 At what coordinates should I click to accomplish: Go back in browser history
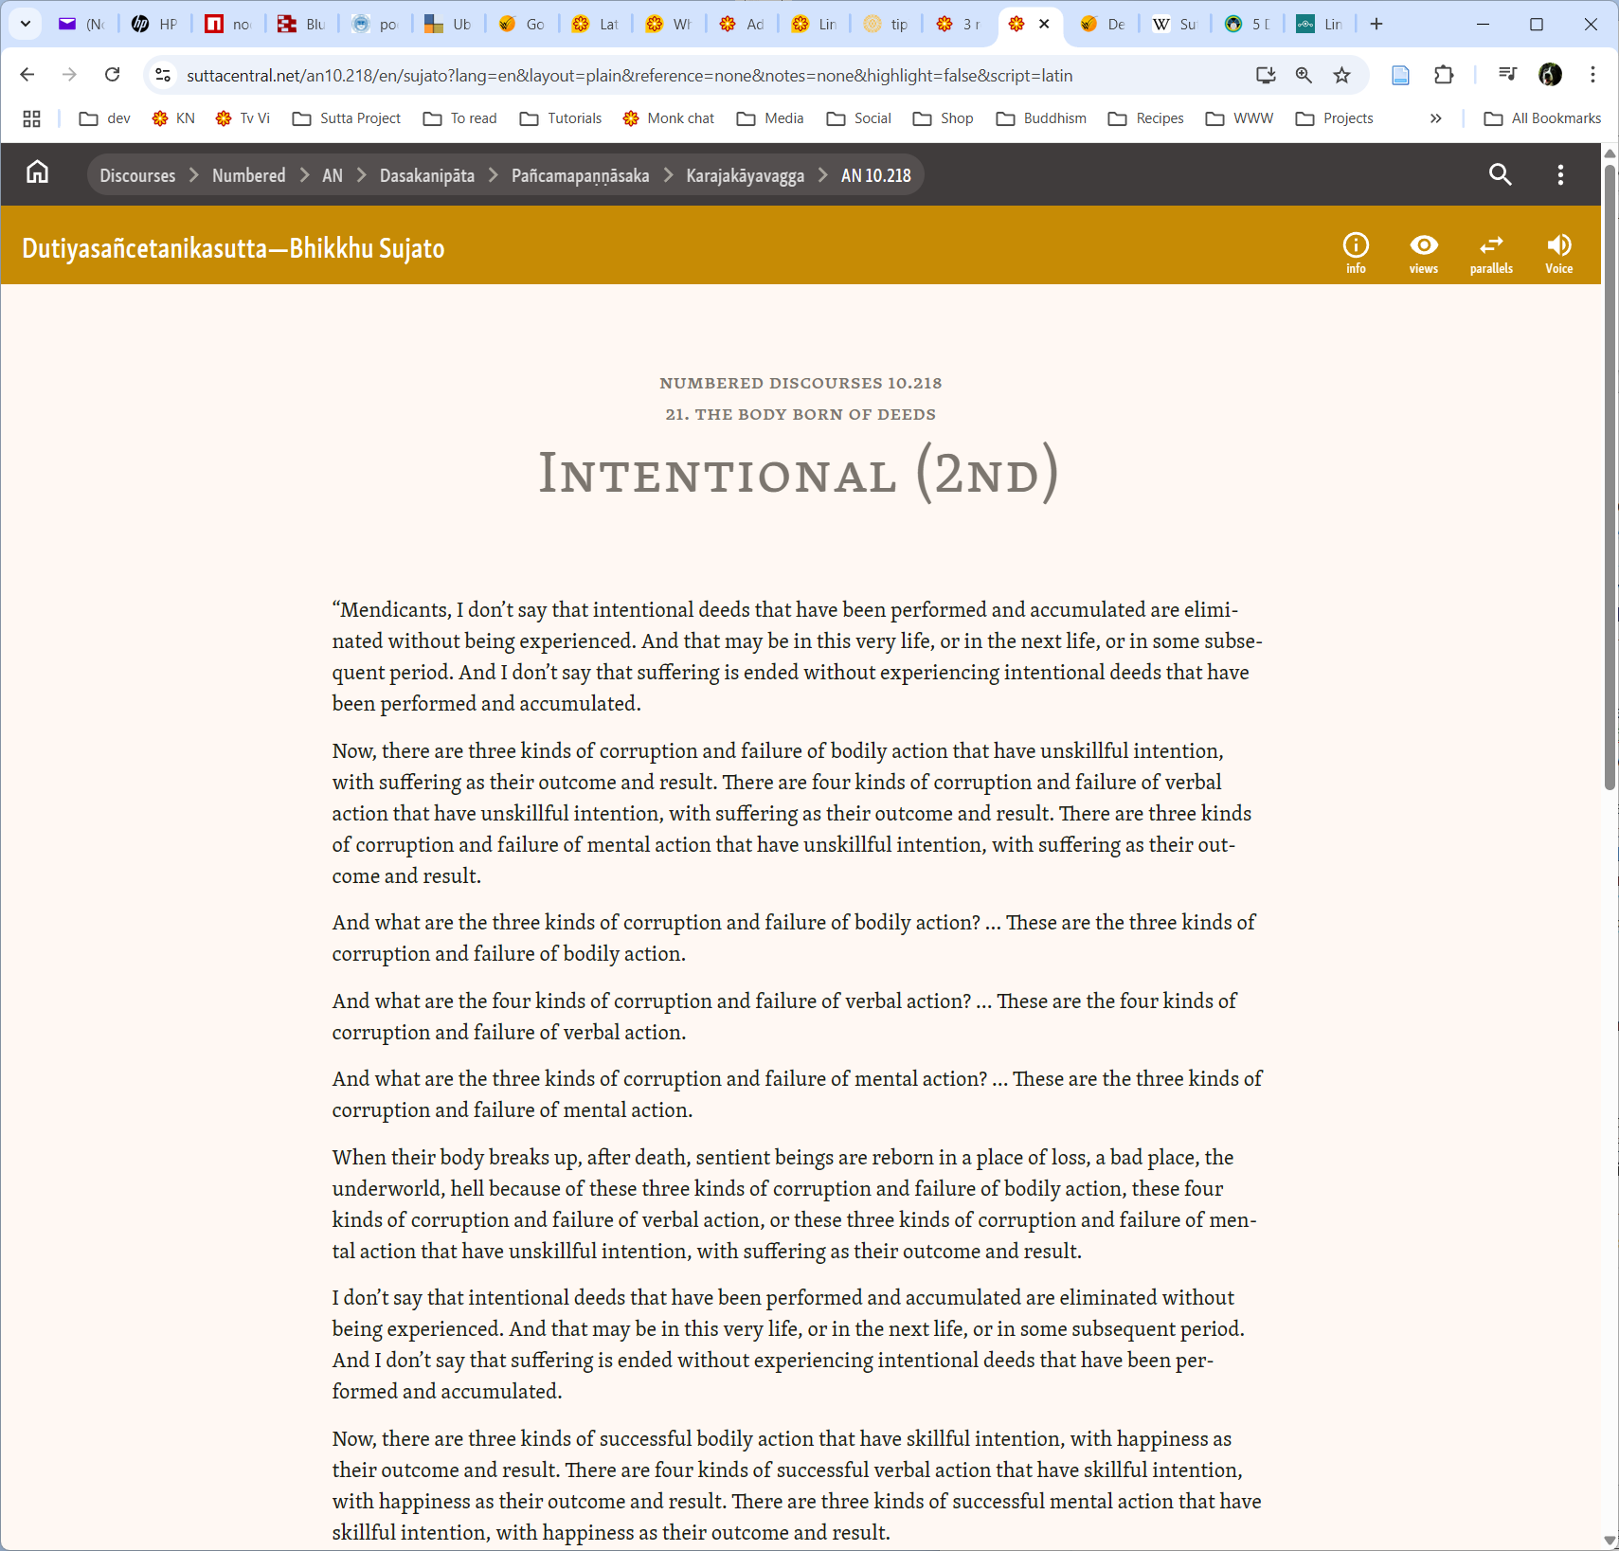(27, 75)
